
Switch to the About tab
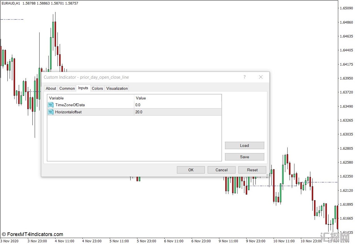pos(51,88)
